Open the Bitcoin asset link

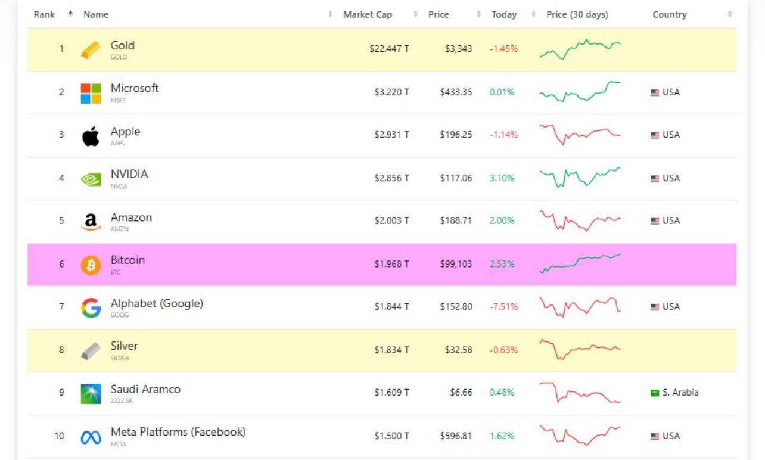pos(128,260)
